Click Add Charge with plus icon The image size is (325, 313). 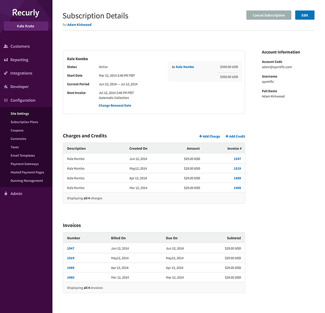[x=210, y=137]
